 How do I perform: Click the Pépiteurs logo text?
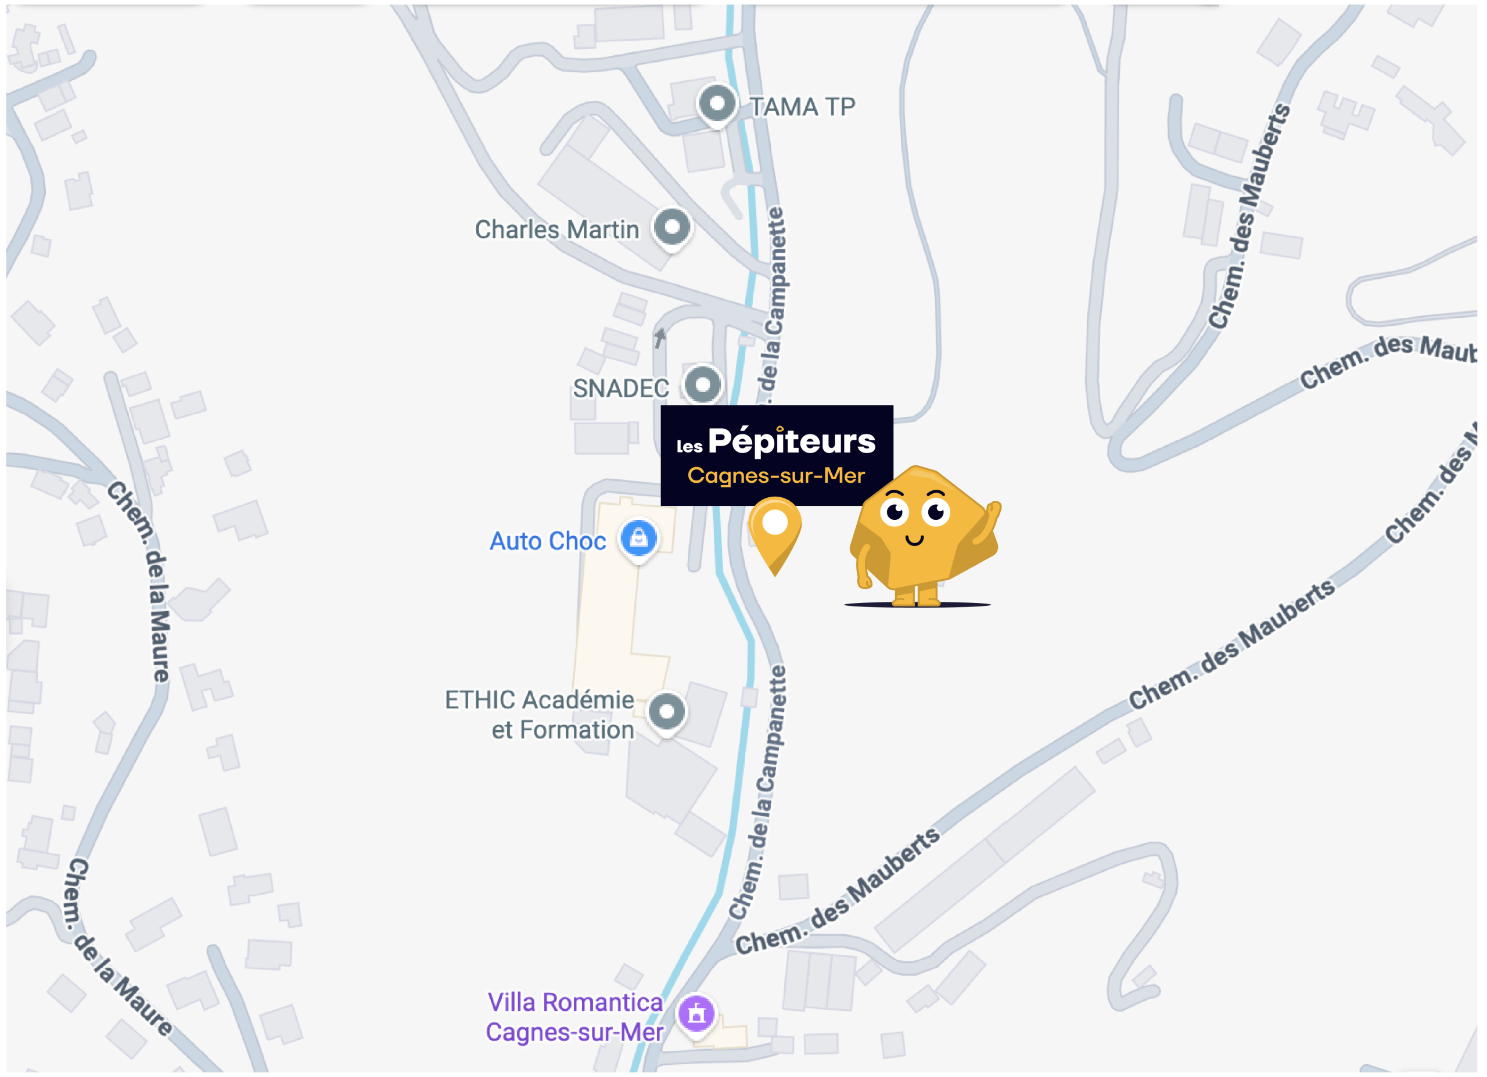click(791, 440)
